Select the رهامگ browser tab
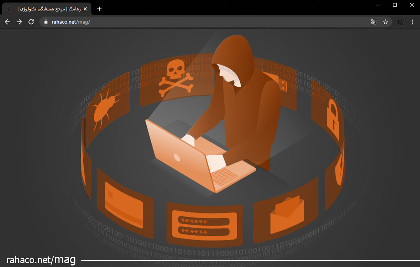Screen dimensions: 420x267 point(47,9)
